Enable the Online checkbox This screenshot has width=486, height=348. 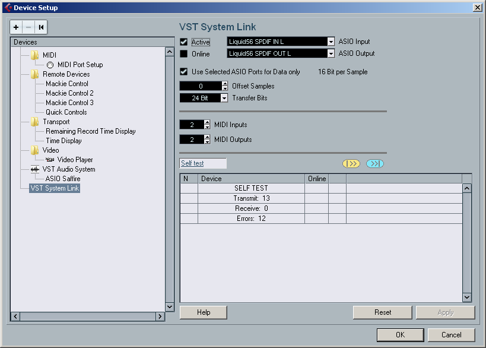[x=184, y=53]
